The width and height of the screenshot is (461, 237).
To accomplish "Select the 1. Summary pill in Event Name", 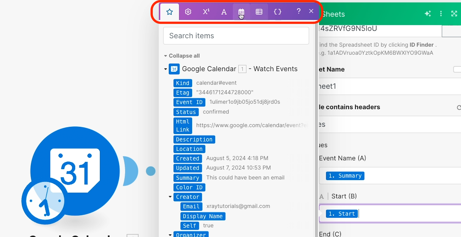I will coord(345,176).
